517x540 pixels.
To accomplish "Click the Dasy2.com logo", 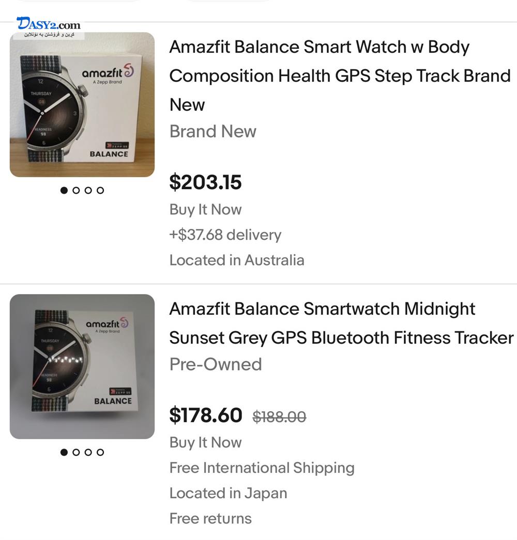I will pyautogui.click(x=48, y=24).
